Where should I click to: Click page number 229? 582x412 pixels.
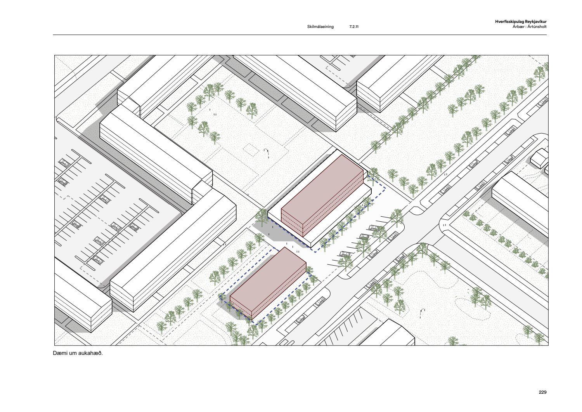click(x=542, y=392)
